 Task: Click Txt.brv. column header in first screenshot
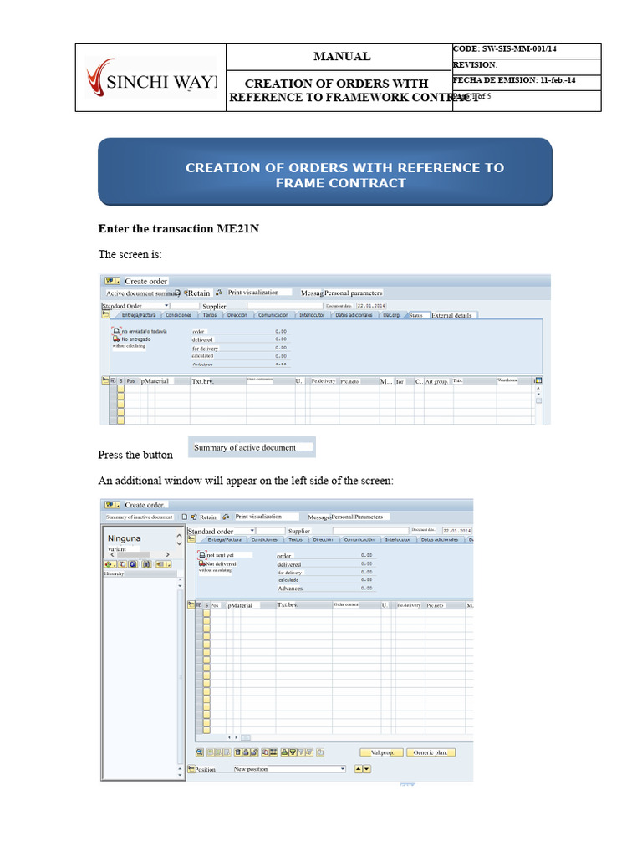[x=218, y=381]
